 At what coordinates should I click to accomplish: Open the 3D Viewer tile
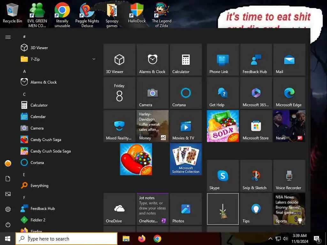click(119, 60)
